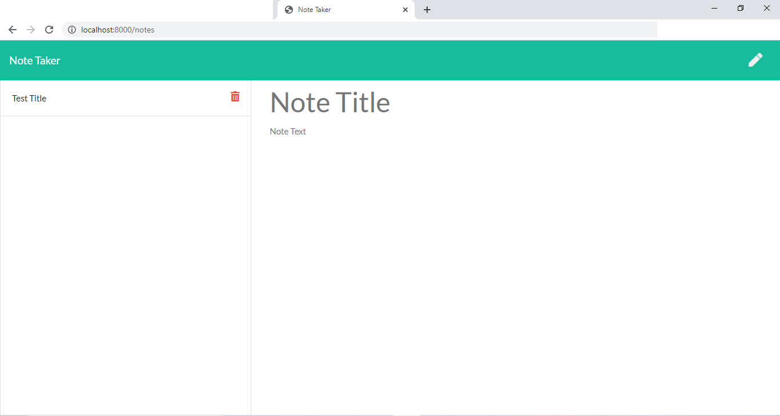Select the Note Taker browser tab

346,10
